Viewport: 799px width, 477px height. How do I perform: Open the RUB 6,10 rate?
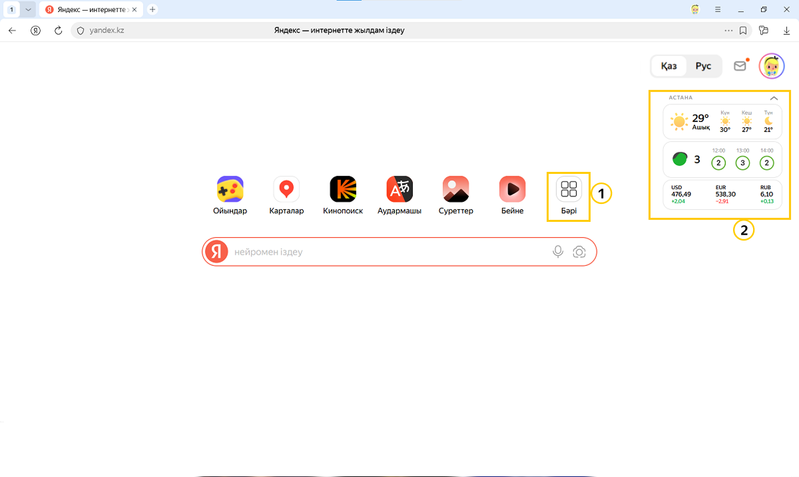767,195
